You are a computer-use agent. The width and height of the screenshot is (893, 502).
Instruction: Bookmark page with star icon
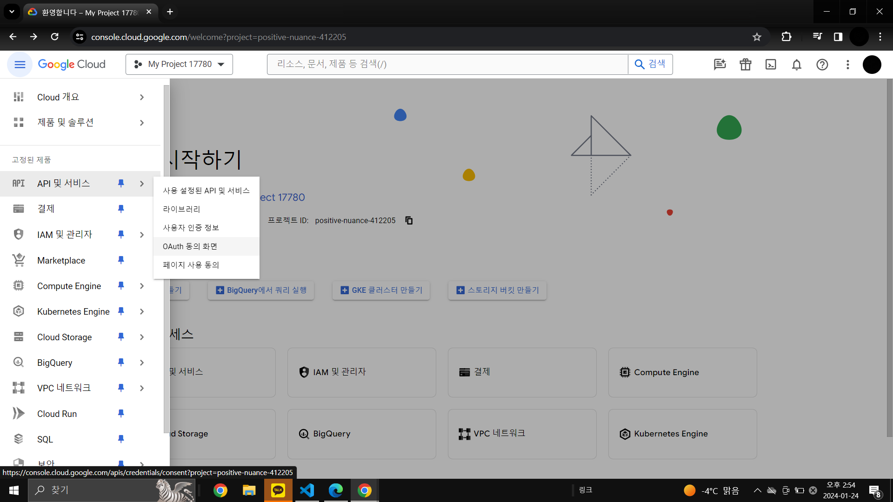coord(757,37)
